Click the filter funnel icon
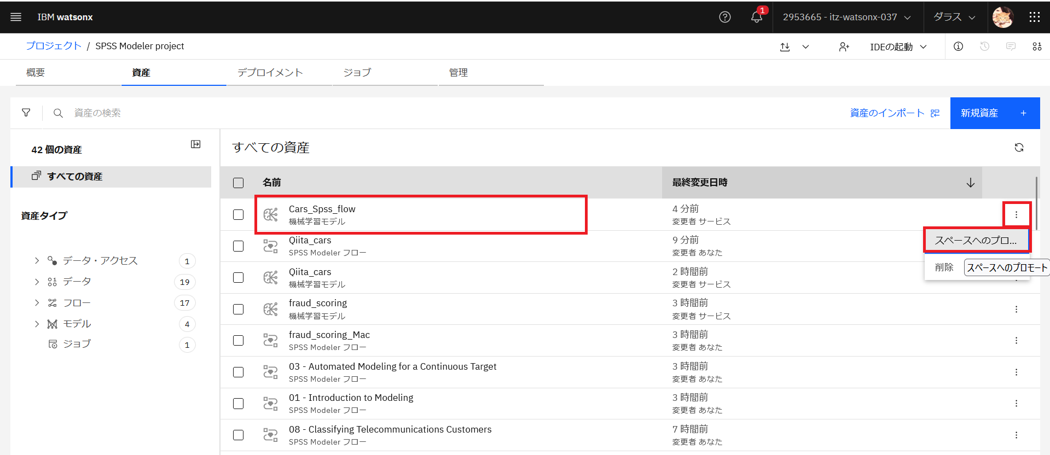The width and height of the screenshot is (1050, 455). tap(26, 113)
